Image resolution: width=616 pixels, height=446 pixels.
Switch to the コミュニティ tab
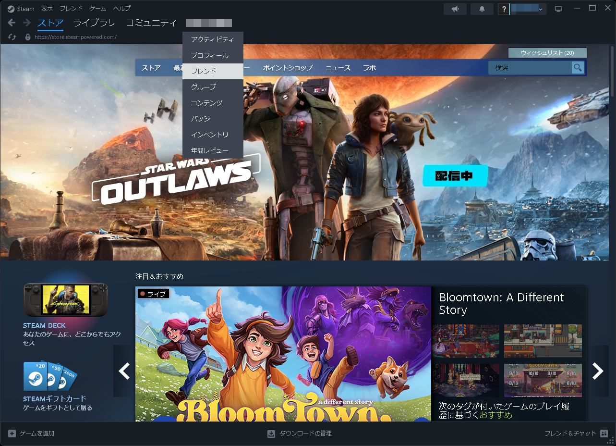(x=151, y=23)
